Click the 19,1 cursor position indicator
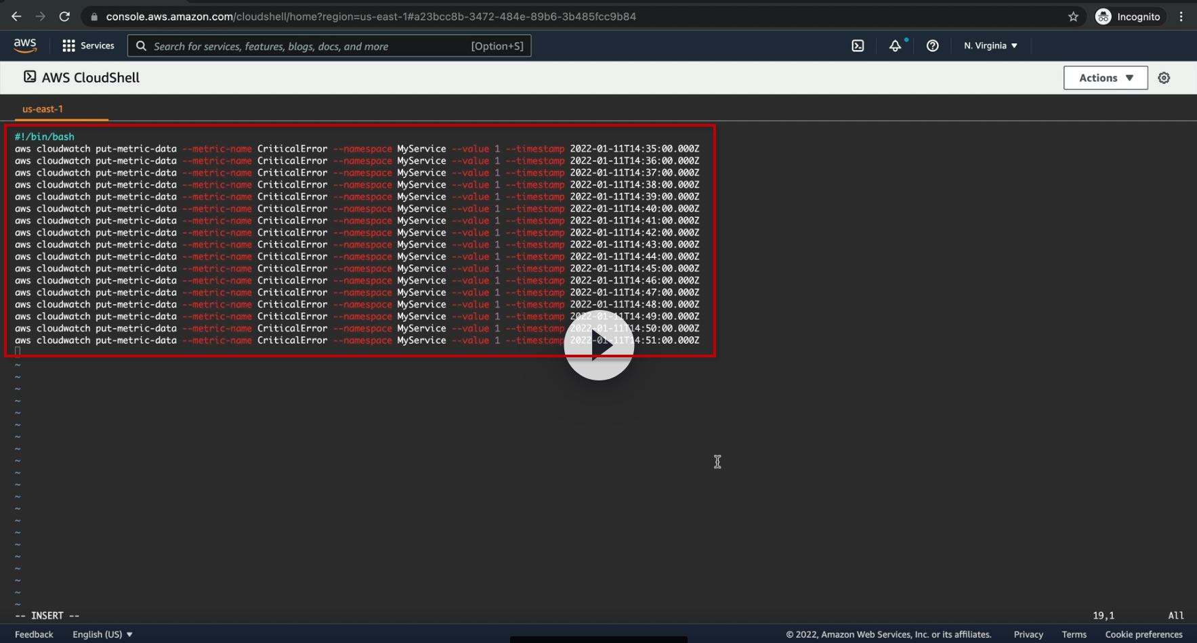This screenshot has height=643, width=1197. [x=1104, y=615]
